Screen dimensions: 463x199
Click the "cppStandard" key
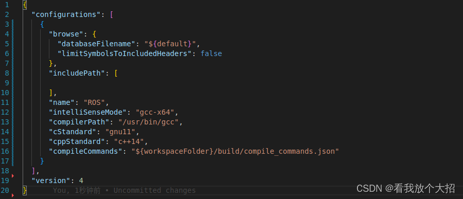(77, 141)
